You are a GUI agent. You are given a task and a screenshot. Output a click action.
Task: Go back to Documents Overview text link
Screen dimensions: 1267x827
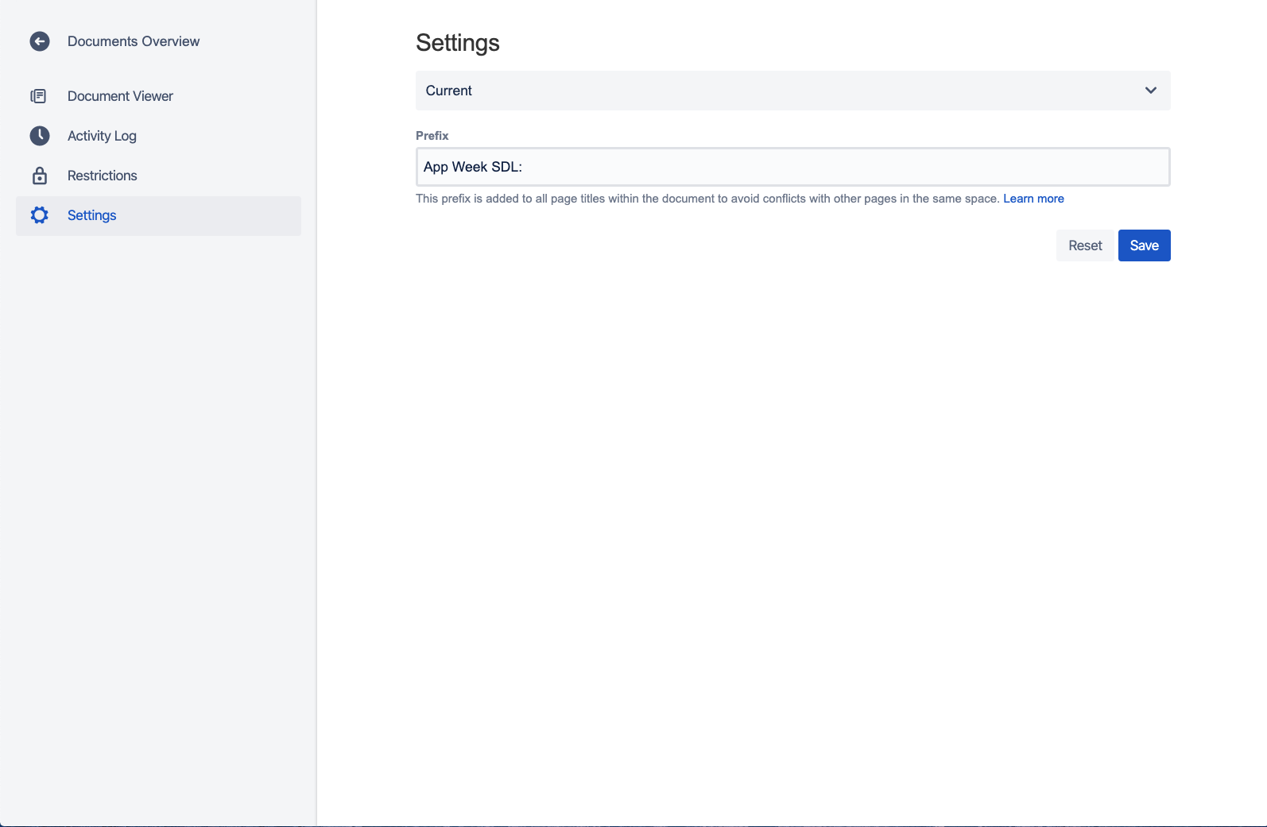point(133,41)
